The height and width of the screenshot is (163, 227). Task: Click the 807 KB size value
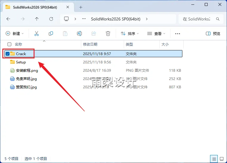(175, 87)
